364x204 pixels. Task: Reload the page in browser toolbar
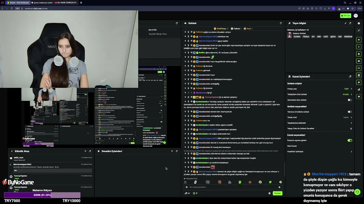point(12,8)
